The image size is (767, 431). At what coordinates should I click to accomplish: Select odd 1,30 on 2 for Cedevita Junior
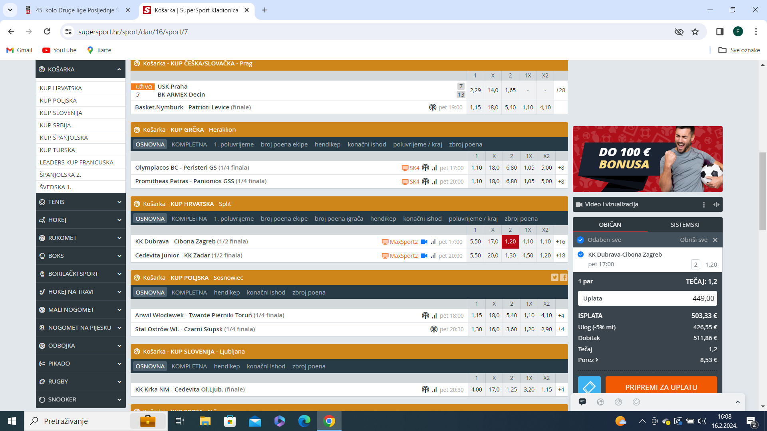coord(510,255)
